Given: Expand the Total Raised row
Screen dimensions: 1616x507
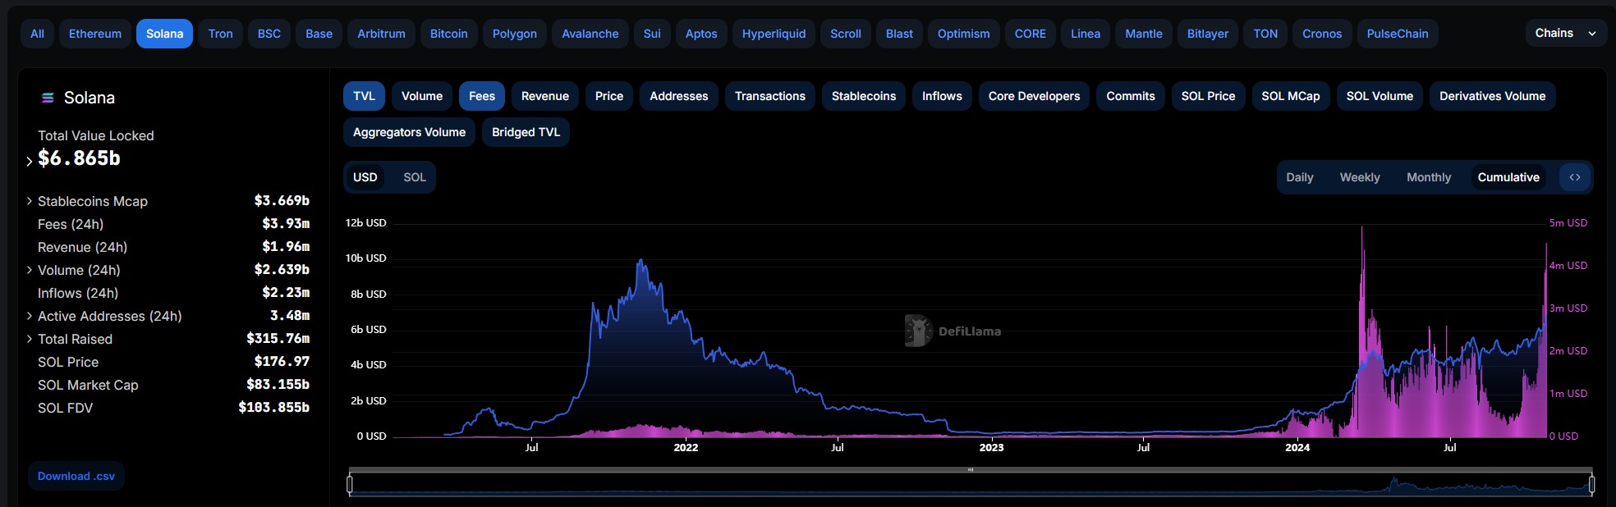Looking at the screenshot, I should click(x=30, y=339).
